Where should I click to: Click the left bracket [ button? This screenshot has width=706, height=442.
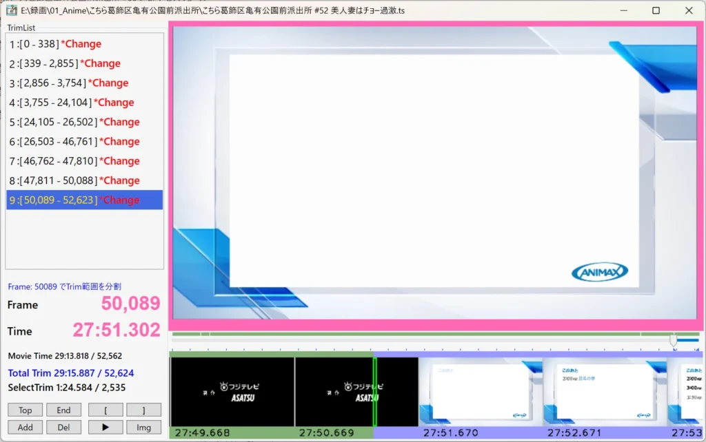click(105, 410)
